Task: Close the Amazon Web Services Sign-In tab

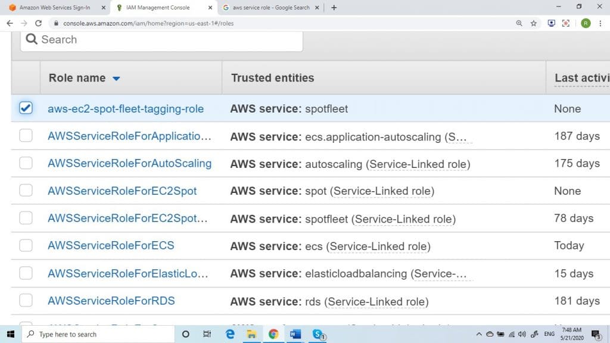Action: [x=104, y=7]
